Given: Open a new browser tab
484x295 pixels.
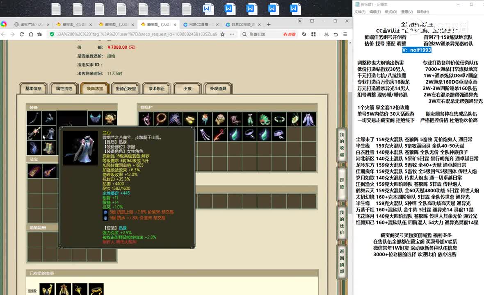Looking at the screenshot, I should (x=269, y=24).
